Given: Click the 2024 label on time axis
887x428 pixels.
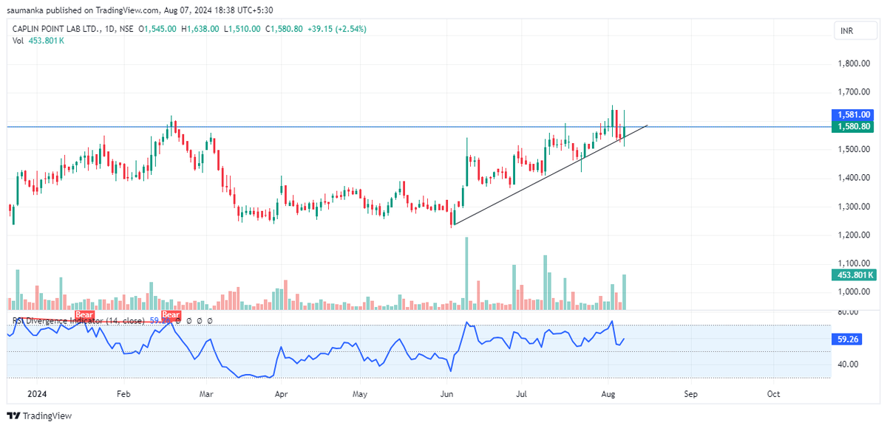Looking at the screenshot, I should [x=36, y=395].
